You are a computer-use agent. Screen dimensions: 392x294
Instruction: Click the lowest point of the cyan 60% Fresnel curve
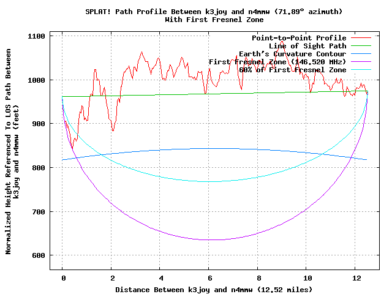pyautogui.click(x=211, y=181)
